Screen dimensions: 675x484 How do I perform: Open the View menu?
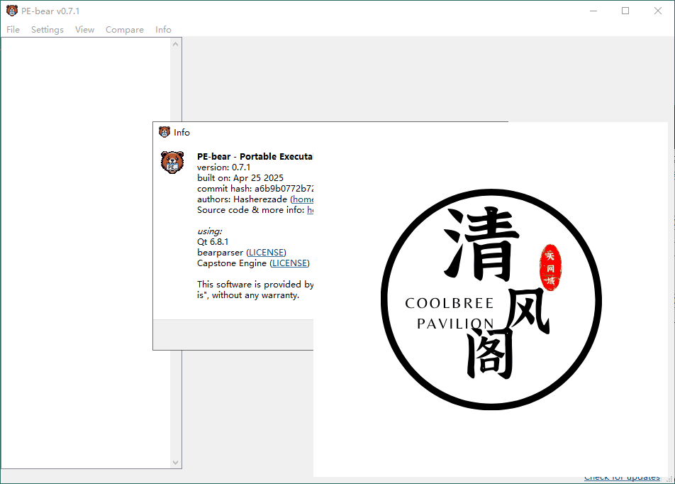[x=84, y=29]
